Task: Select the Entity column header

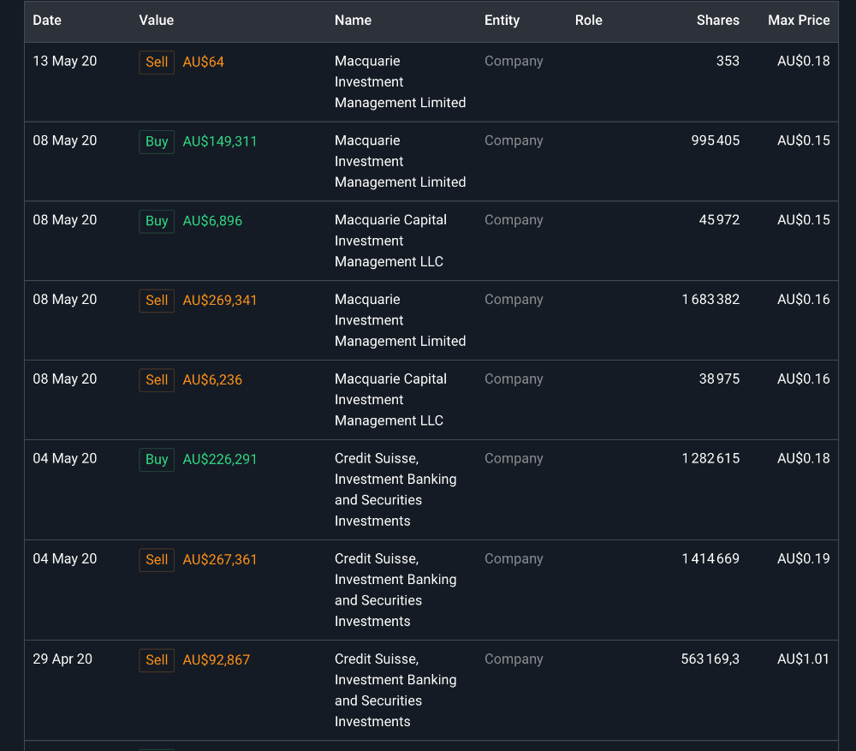Action: (502, 21)
